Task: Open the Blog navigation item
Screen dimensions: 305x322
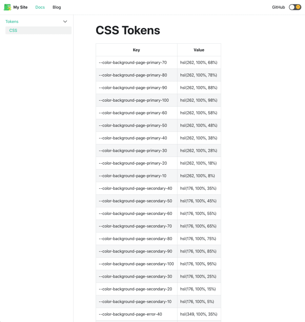Action: [57, 7]
